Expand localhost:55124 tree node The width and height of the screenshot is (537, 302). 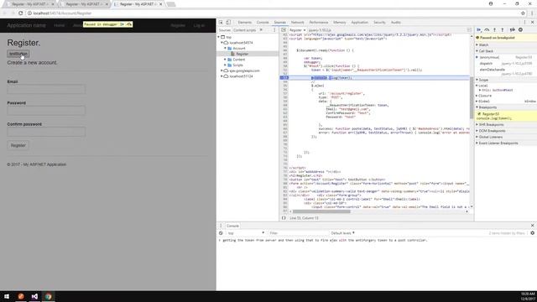coord(222,76)
